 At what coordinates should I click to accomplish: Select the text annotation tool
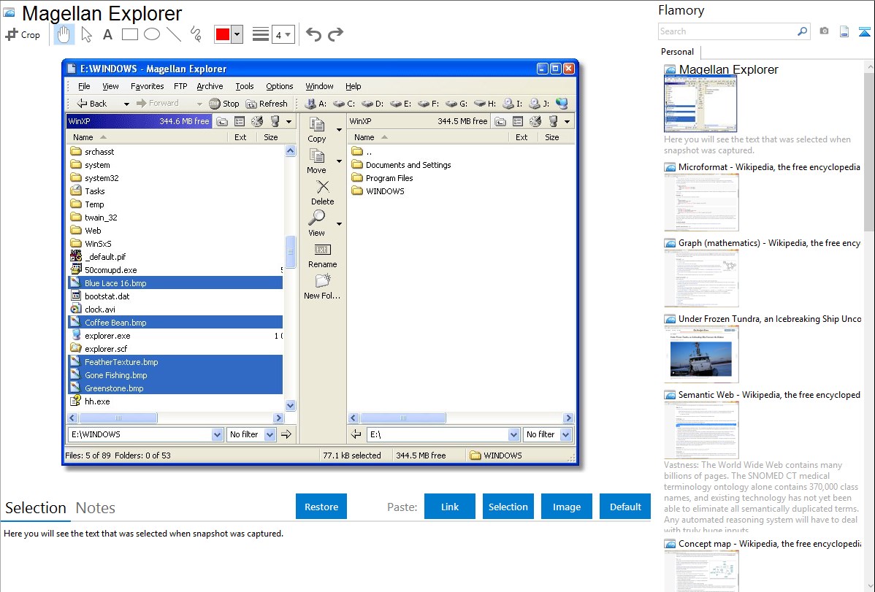tap(107, 34)
